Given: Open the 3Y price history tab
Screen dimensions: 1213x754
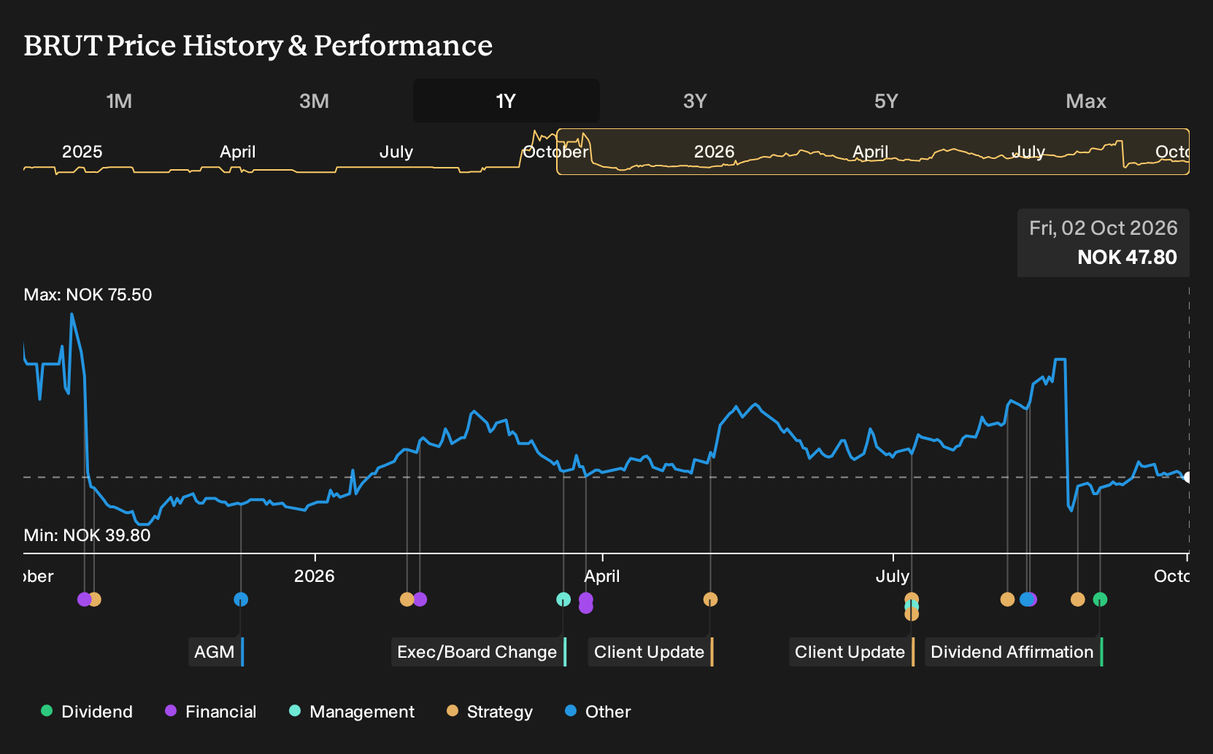Looking at the screenshot, I should pyautogui.click(x=695, y=101).
